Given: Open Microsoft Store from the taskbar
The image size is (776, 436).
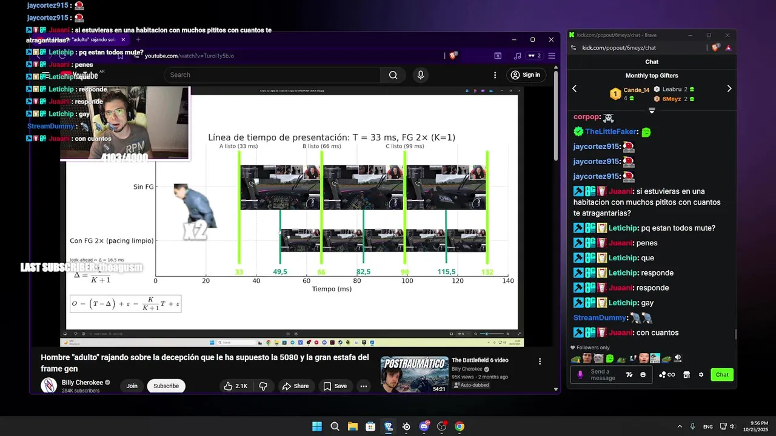Looking at the screenshot, I should [370, 426].
